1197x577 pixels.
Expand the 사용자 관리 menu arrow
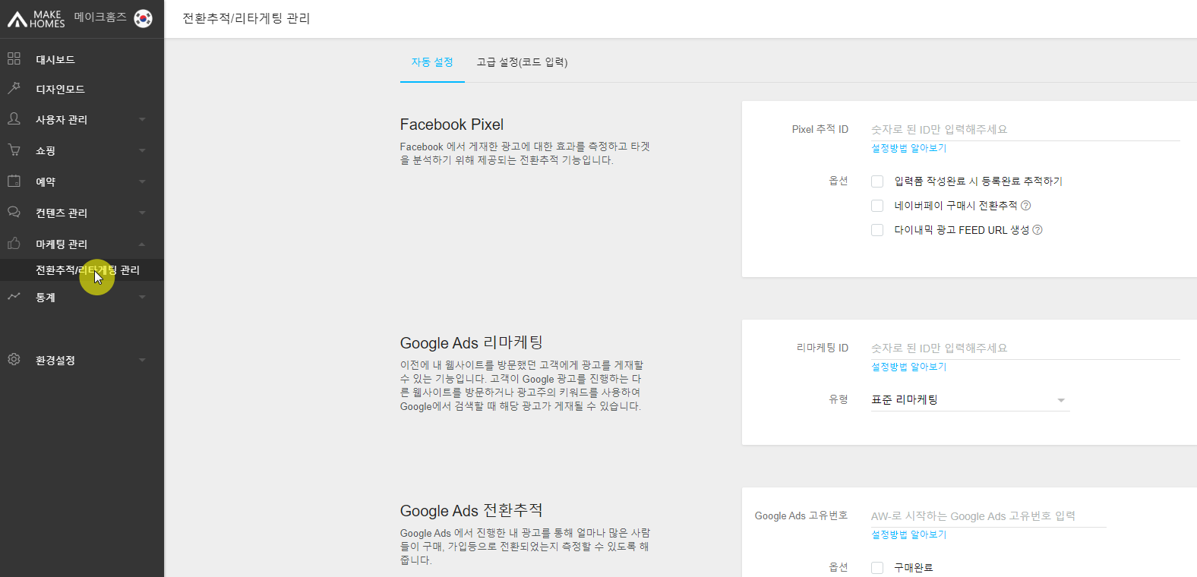(x=142, y=120)
